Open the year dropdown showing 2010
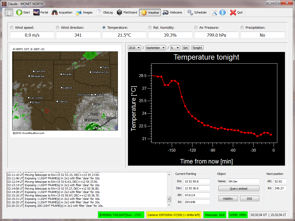 click(x=134, y=48)
